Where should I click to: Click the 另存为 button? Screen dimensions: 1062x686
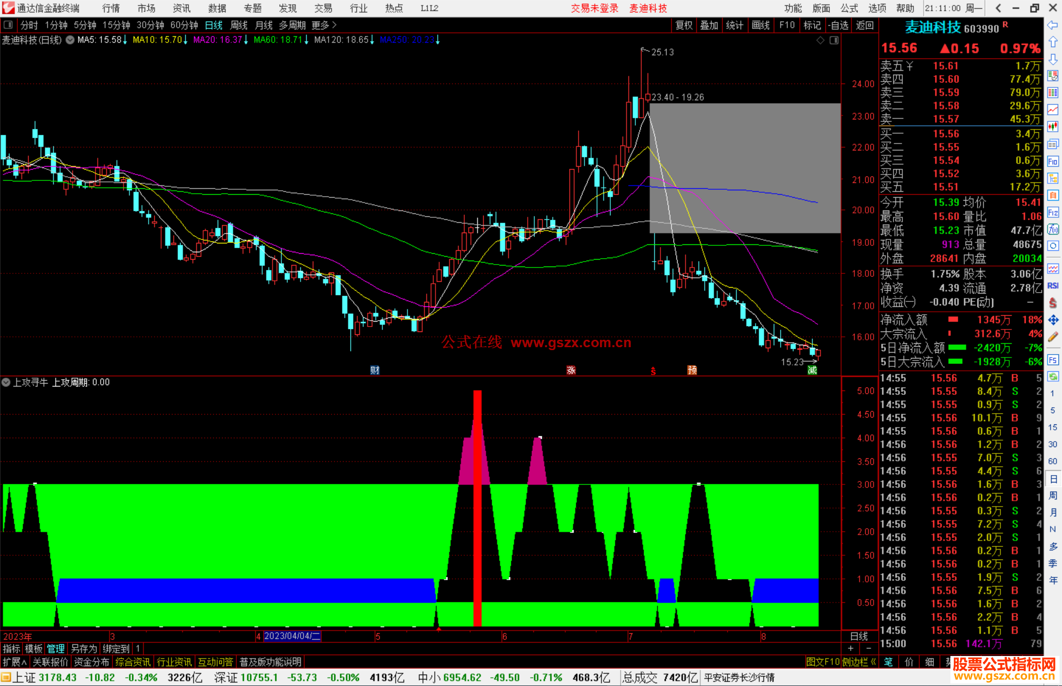tap(84, 649)
